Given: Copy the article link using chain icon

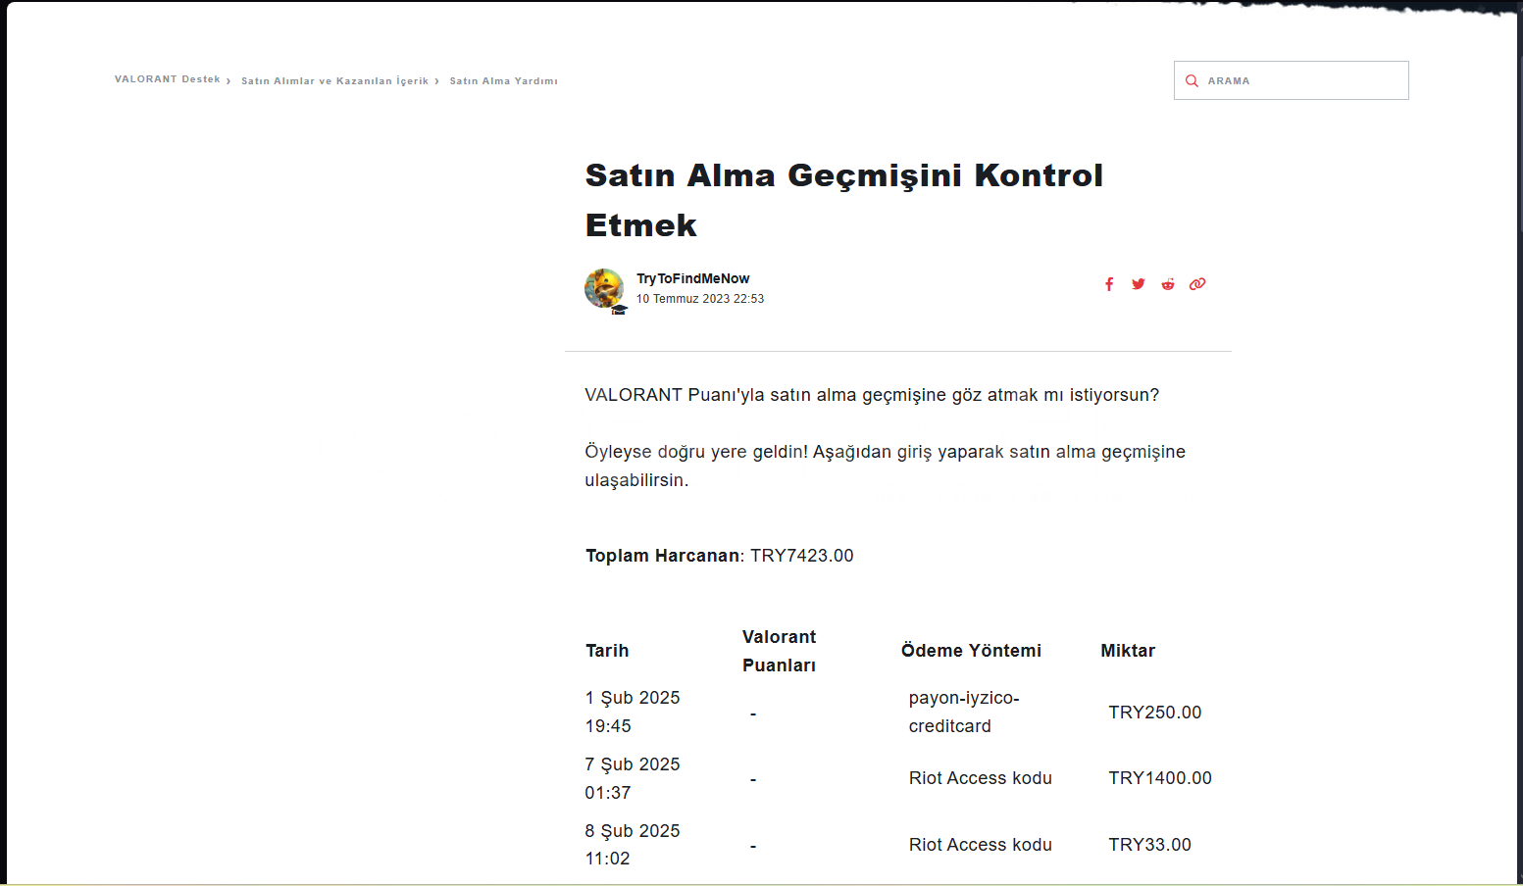Looking at the screenshot, I should pyautogui.click(x=1197, y=284).
